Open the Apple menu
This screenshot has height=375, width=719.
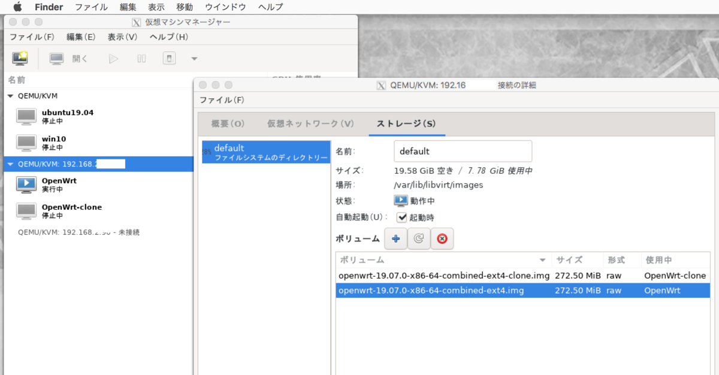(17, 7)
